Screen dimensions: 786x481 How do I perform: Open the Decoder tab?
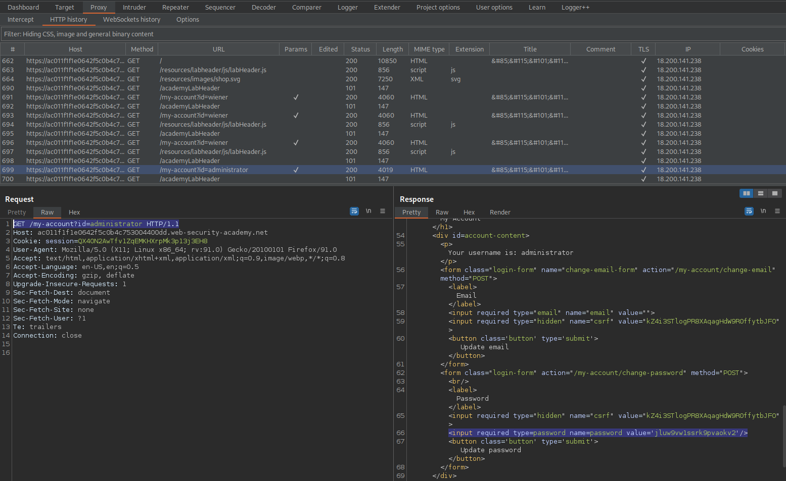[x=264, y=7]
